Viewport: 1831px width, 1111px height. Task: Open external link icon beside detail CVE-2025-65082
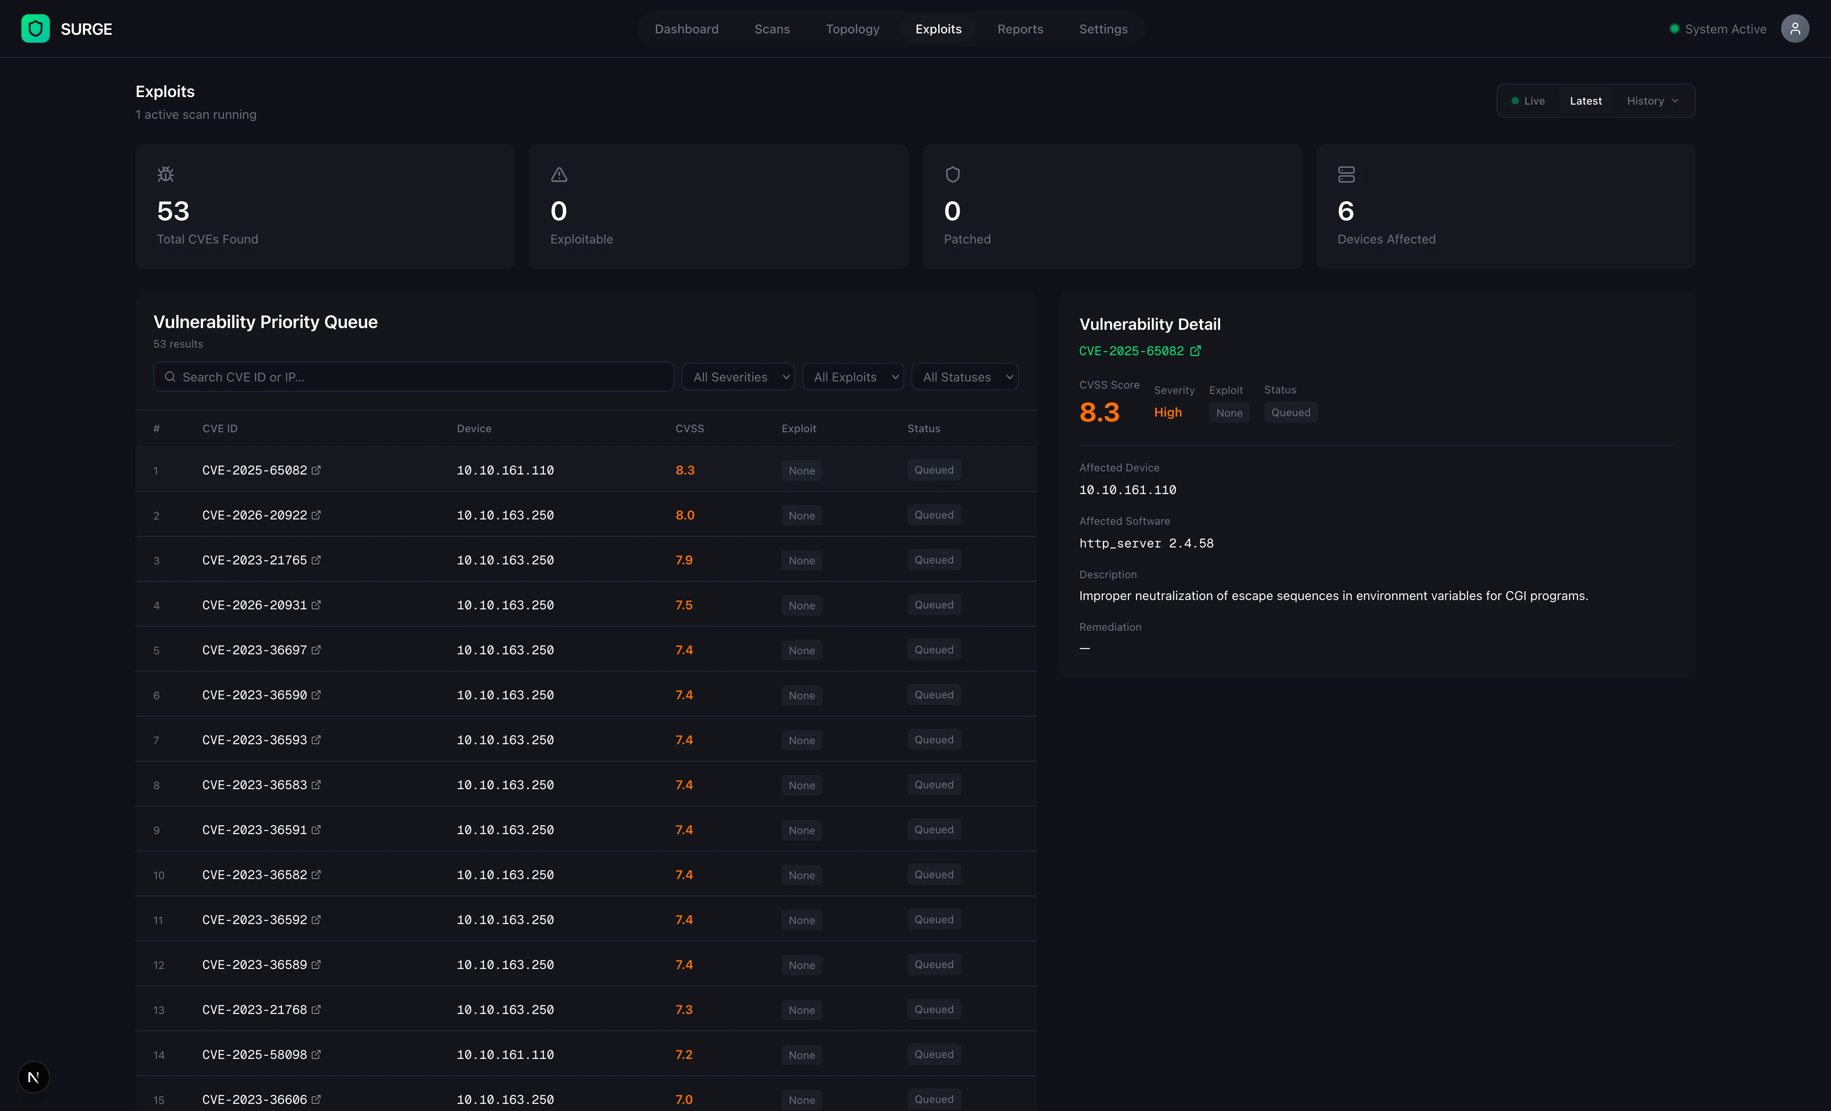(1195, 351)
